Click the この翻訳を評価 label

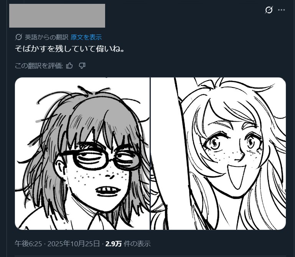[x=38, y=66]
